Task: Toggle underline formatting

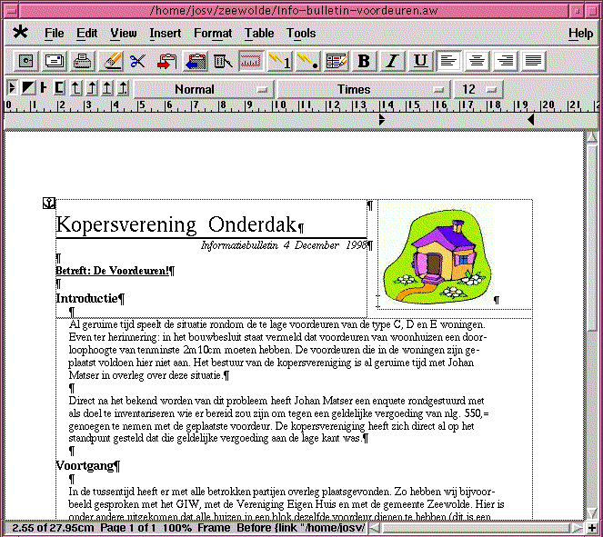Action: tap(420, 61)
